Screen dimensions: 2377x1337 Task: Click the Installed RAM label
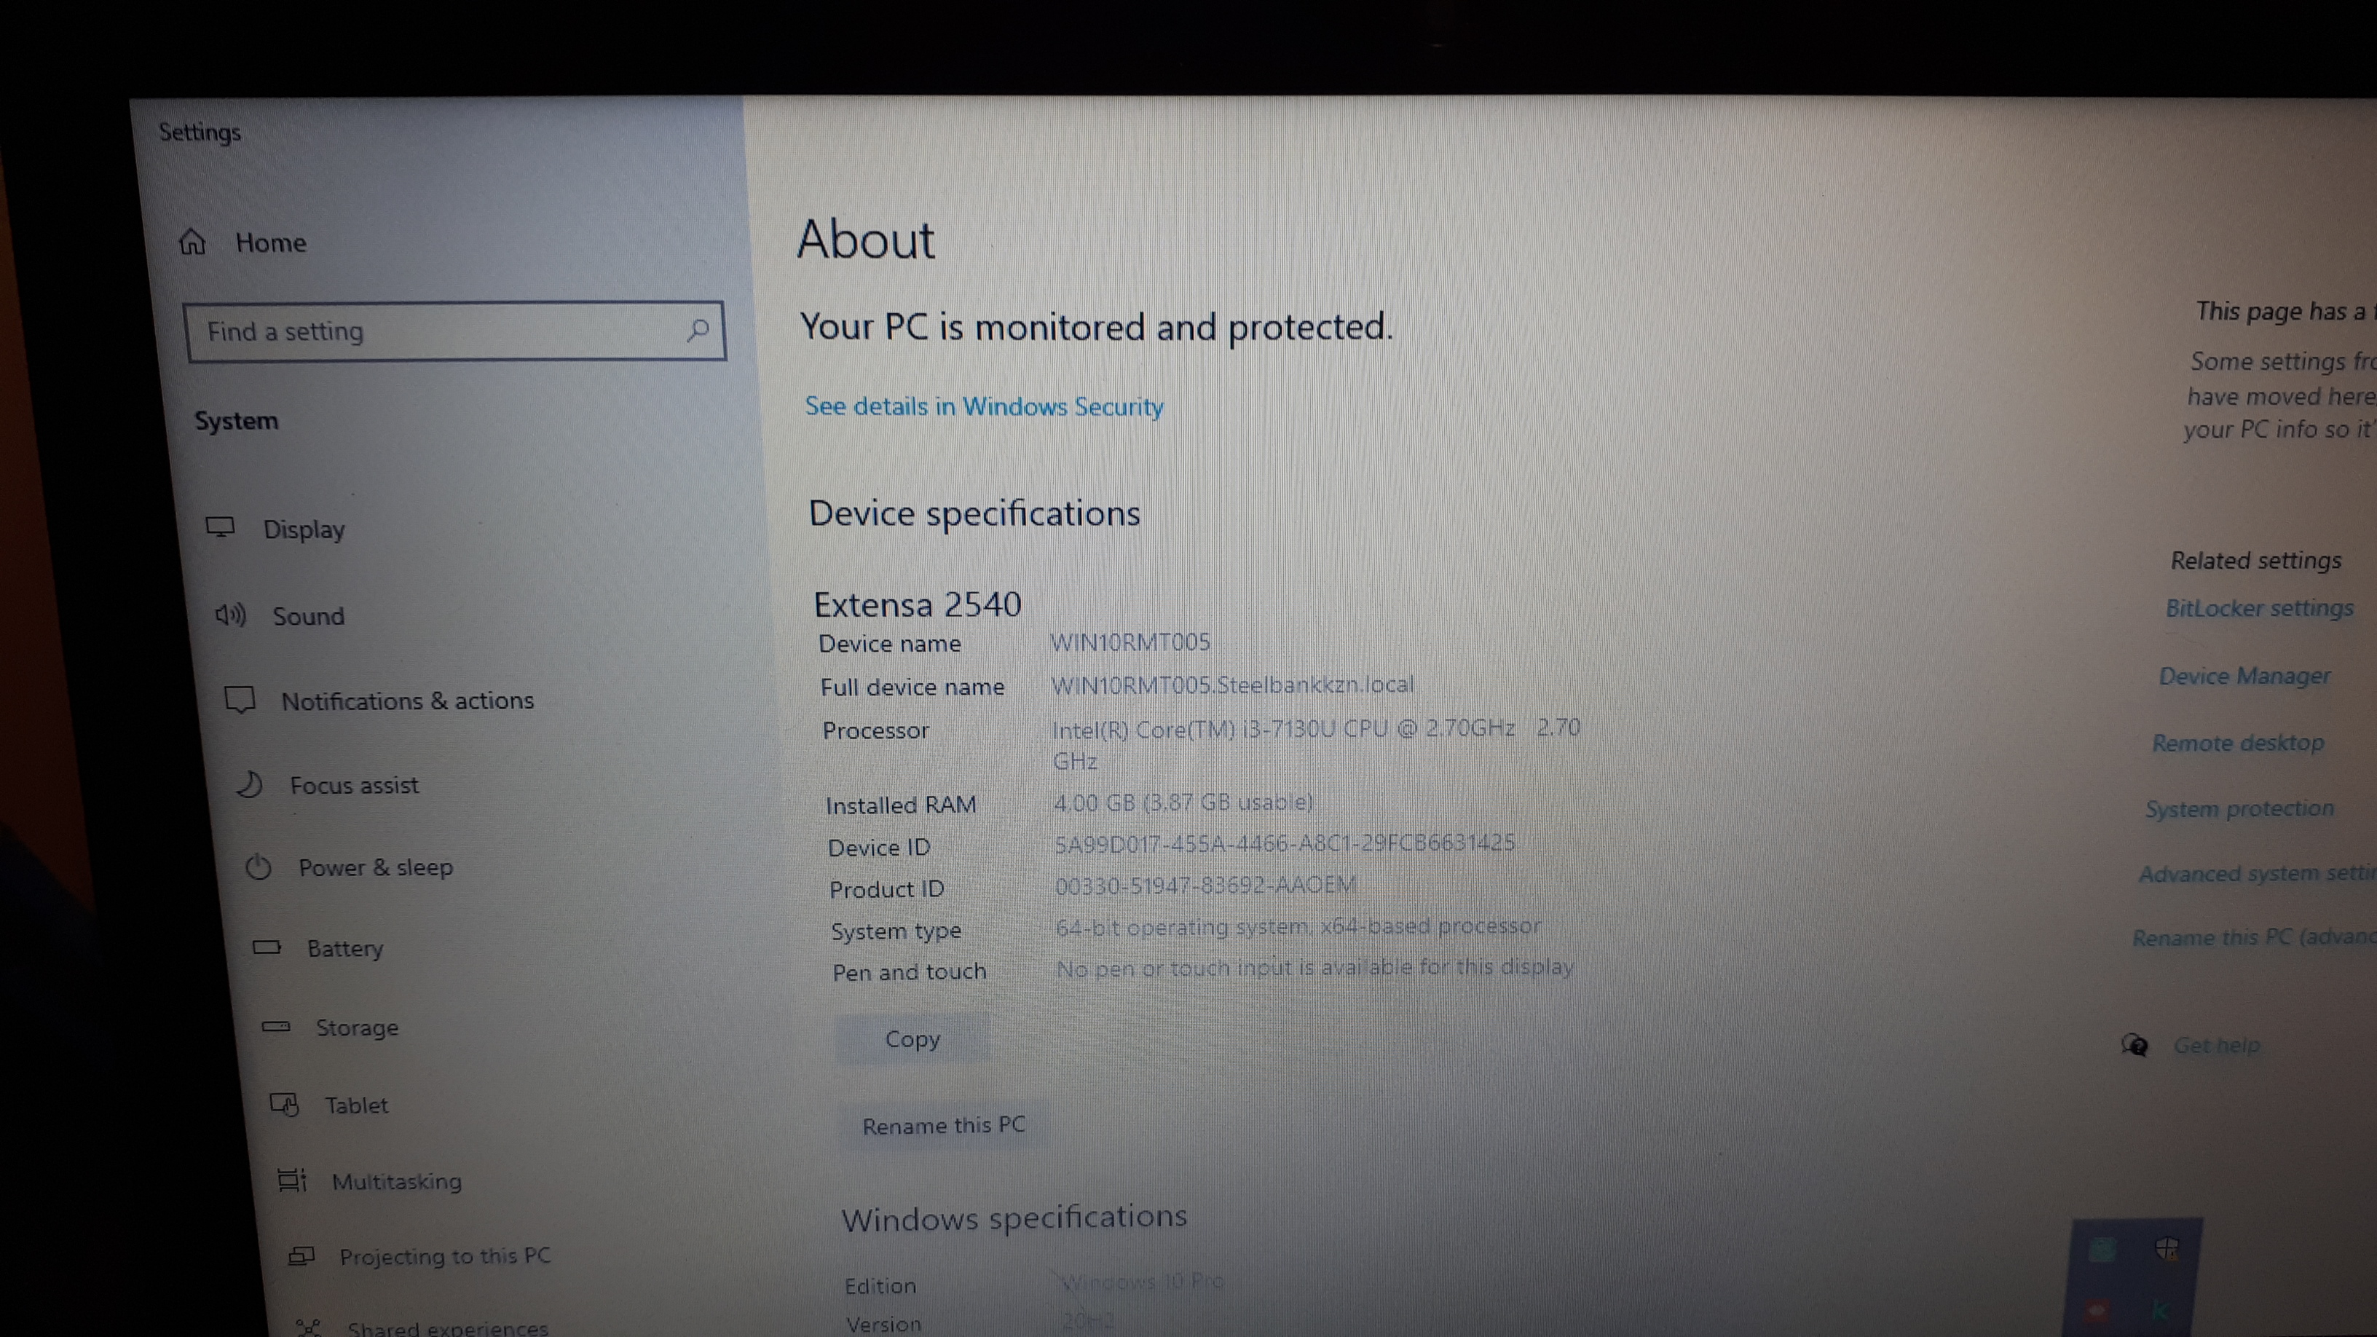pos(901,805)
